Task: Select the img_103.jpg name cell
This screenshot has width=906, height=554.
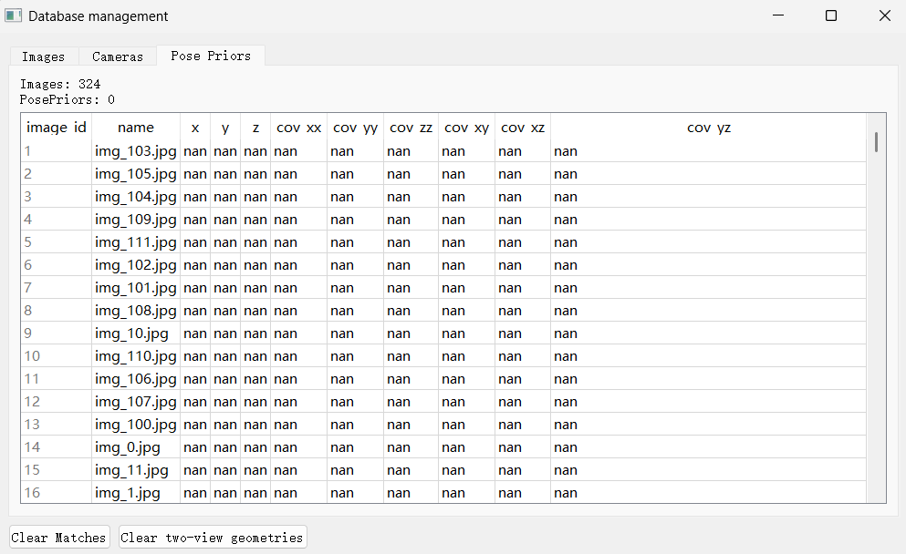Action: [136, 151]
